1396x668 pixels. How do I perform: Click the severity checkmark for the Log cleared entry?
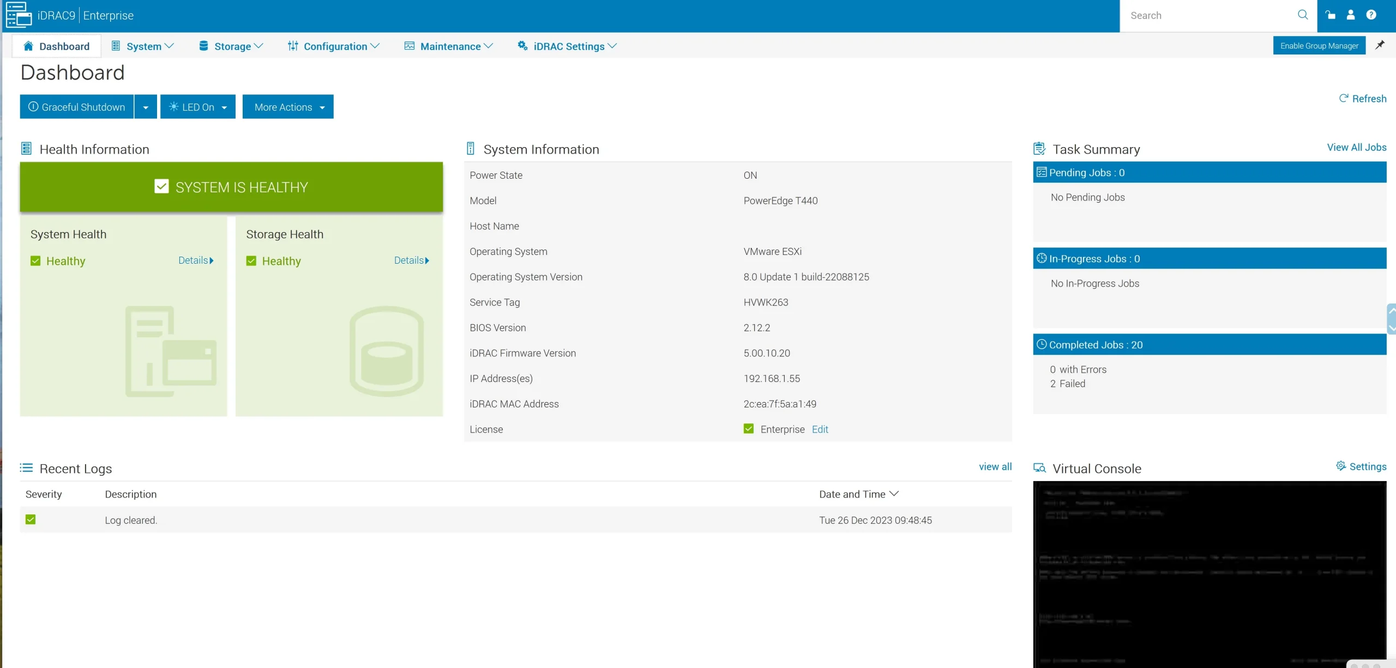31,519
